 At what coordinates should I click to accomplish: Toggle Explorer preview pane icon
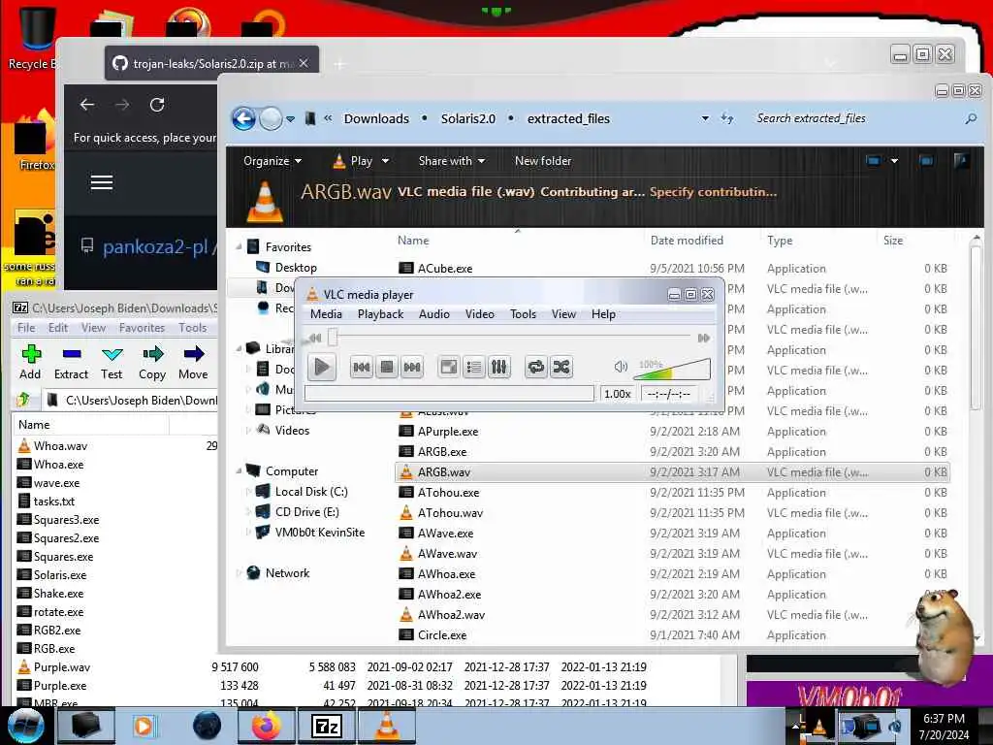[x=926, y=161]
